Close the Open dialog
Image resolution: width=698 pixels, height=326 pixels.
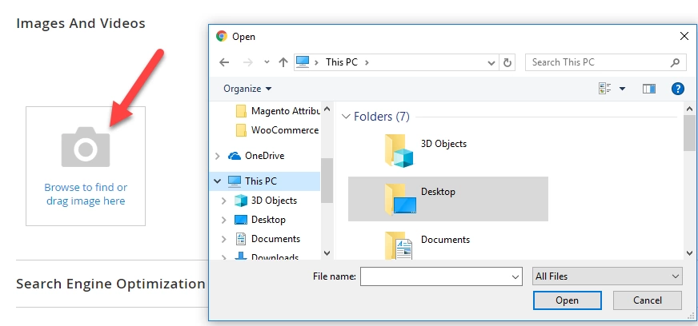pyautogui.click(x=684, y=36)
